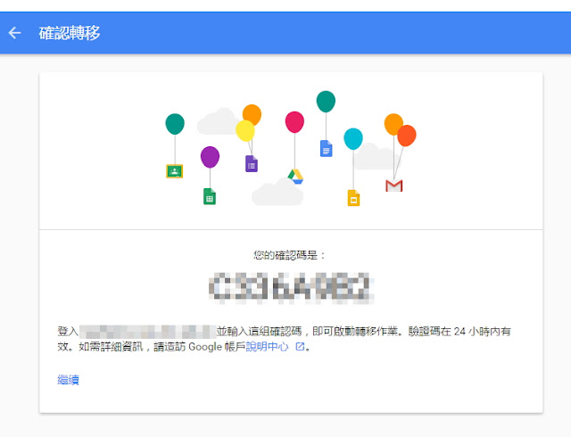This screenshot has height=437, width=571.
Task: Open the 說明中心 help link
Action: point(267,346)
